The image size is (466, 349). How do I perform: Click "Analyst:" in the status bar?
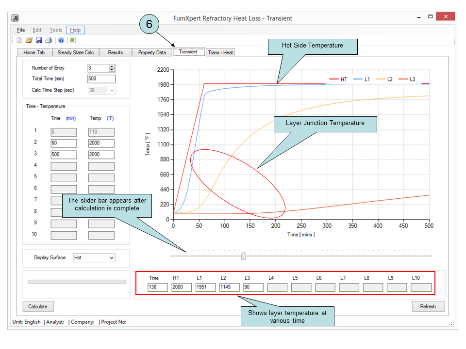click(55, 322)
